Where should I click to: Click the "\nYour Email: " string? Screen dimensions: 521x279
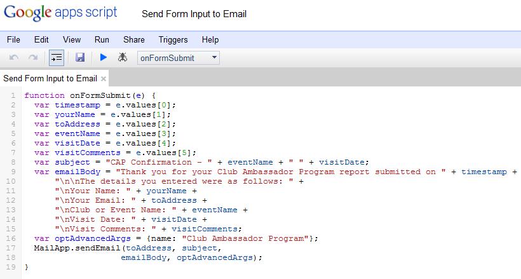click(x=95, y=201)
